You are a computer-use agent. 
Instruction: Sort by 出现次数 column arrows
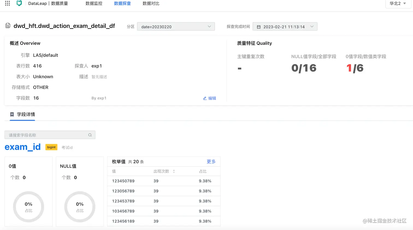pos(174,171)
